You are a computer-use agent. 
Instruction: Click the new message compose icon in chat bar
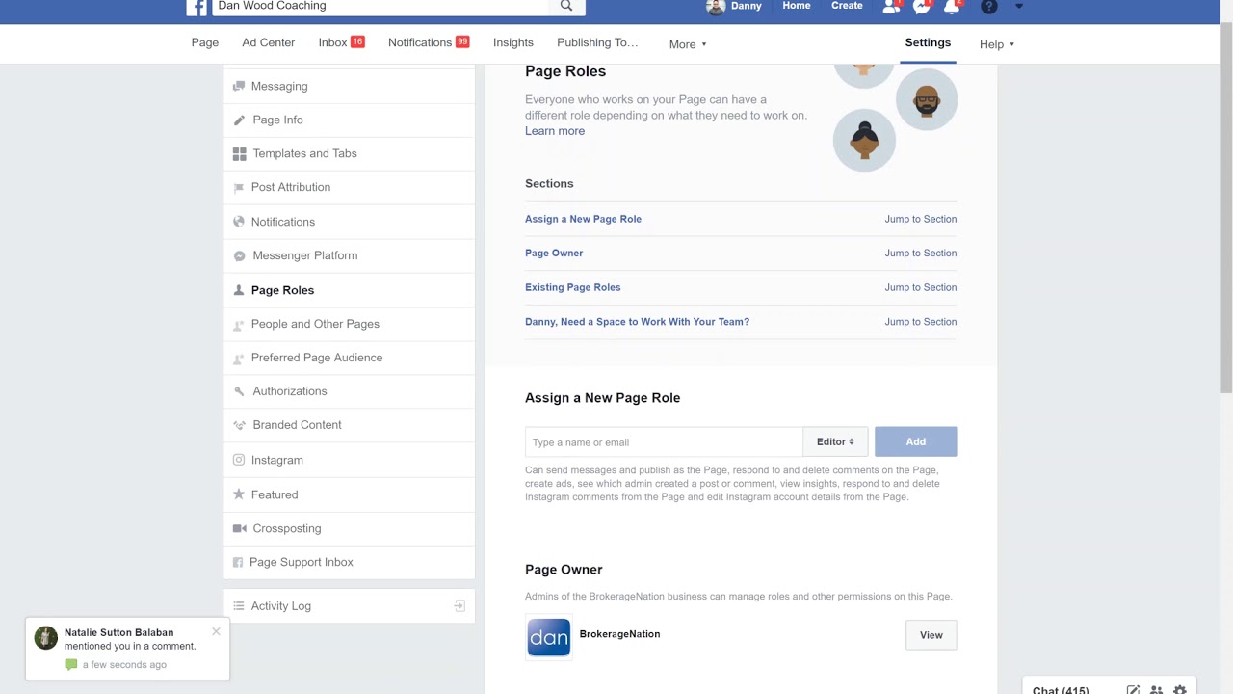[1133, 691]
